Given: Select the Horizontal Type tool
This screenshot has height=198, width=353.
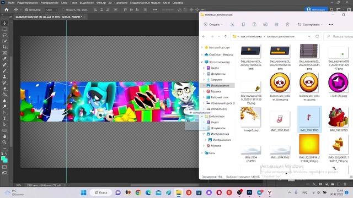Looking at the screenshot, I should [x=4, y=118].
